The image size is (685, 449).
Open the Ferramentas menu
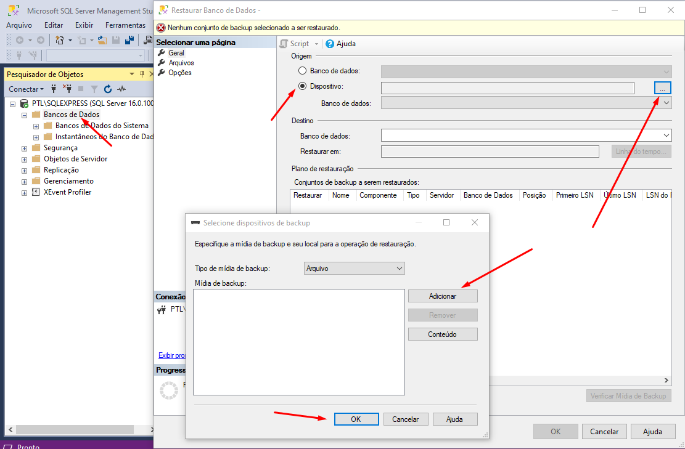(x=125, y=25)
